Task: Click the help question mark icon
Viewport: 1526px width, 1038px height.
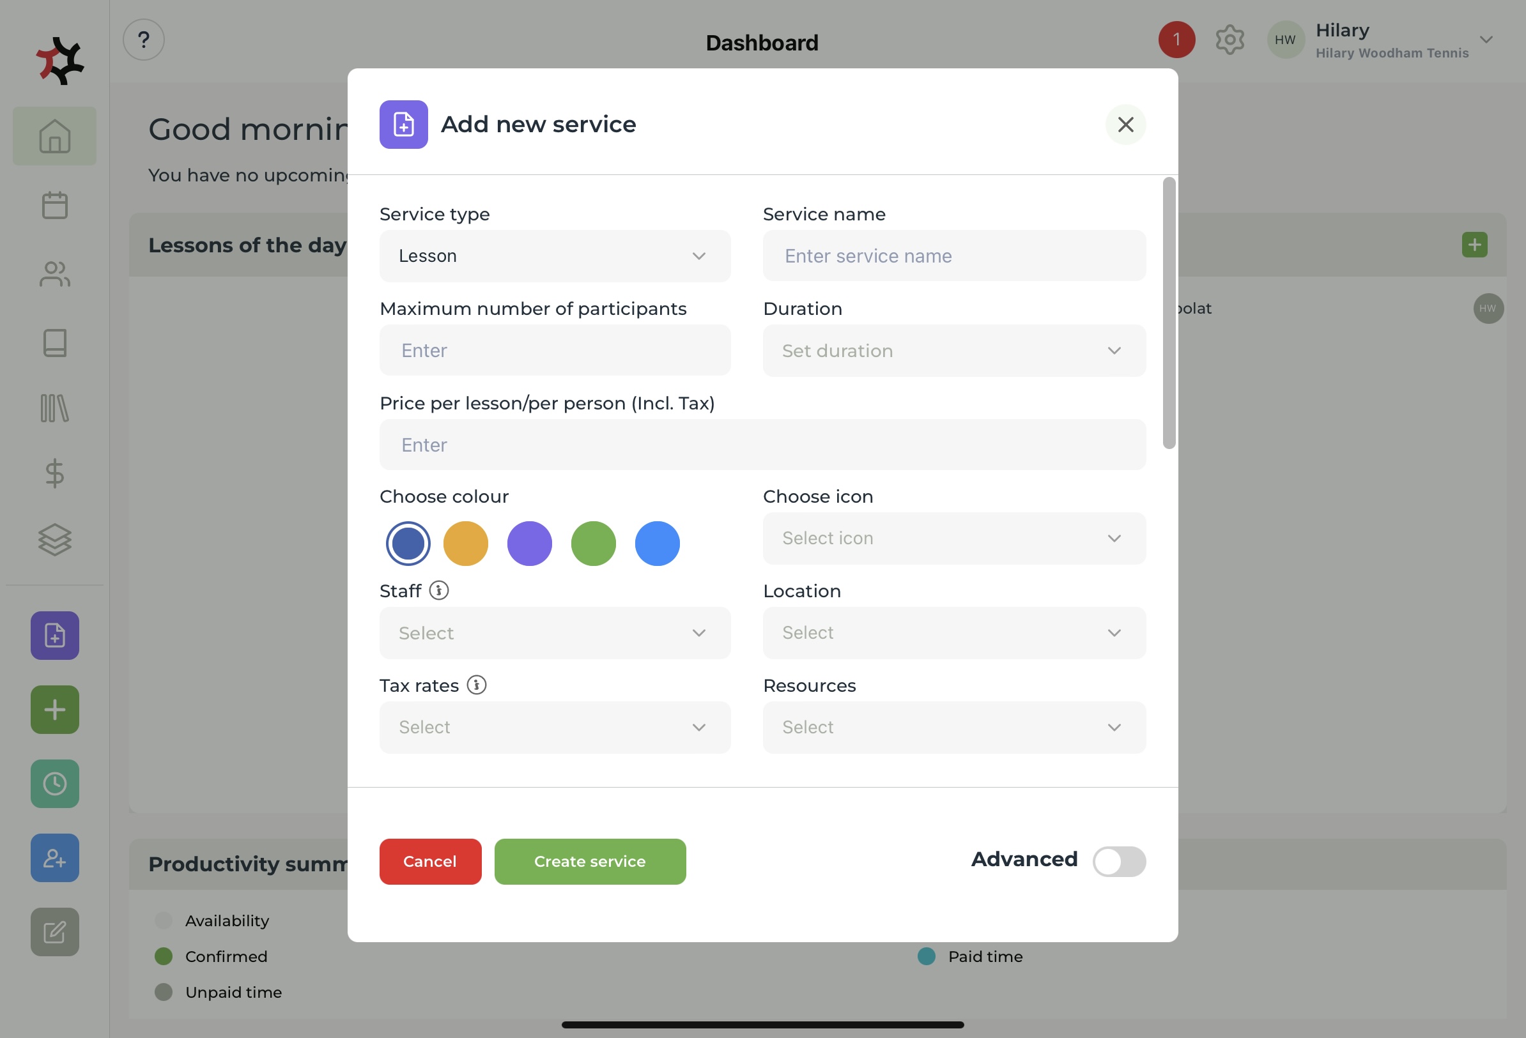Action: pos(143,40)
